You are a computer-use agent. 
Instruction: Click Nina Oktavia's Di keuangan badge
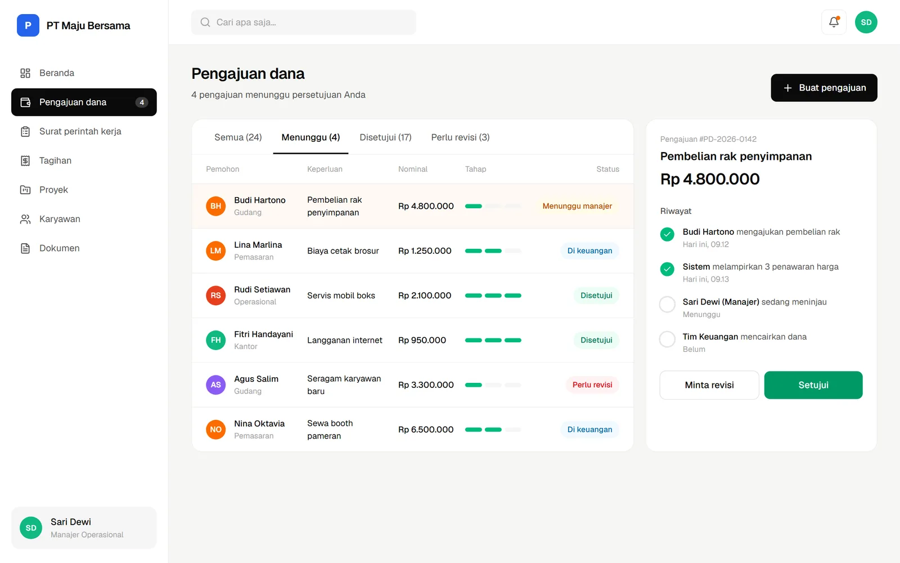(x=589, y=430)
